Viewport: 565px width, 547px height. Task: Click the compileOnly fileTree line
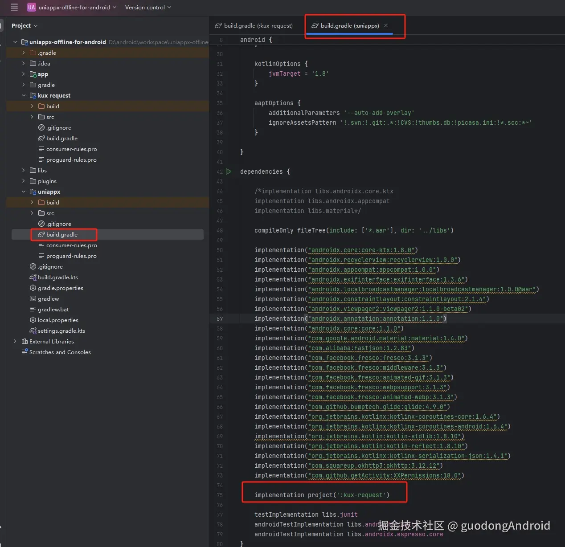coord(354,230)
